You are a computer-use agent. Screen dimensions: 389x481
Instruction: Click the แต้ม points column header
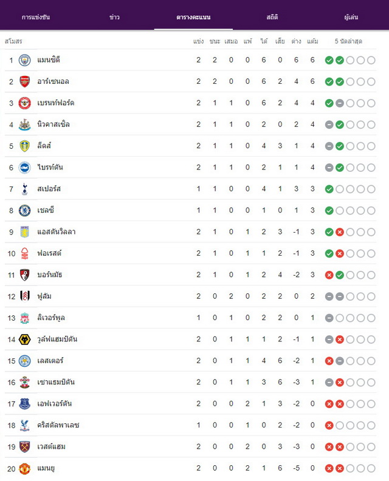point(312,41)
